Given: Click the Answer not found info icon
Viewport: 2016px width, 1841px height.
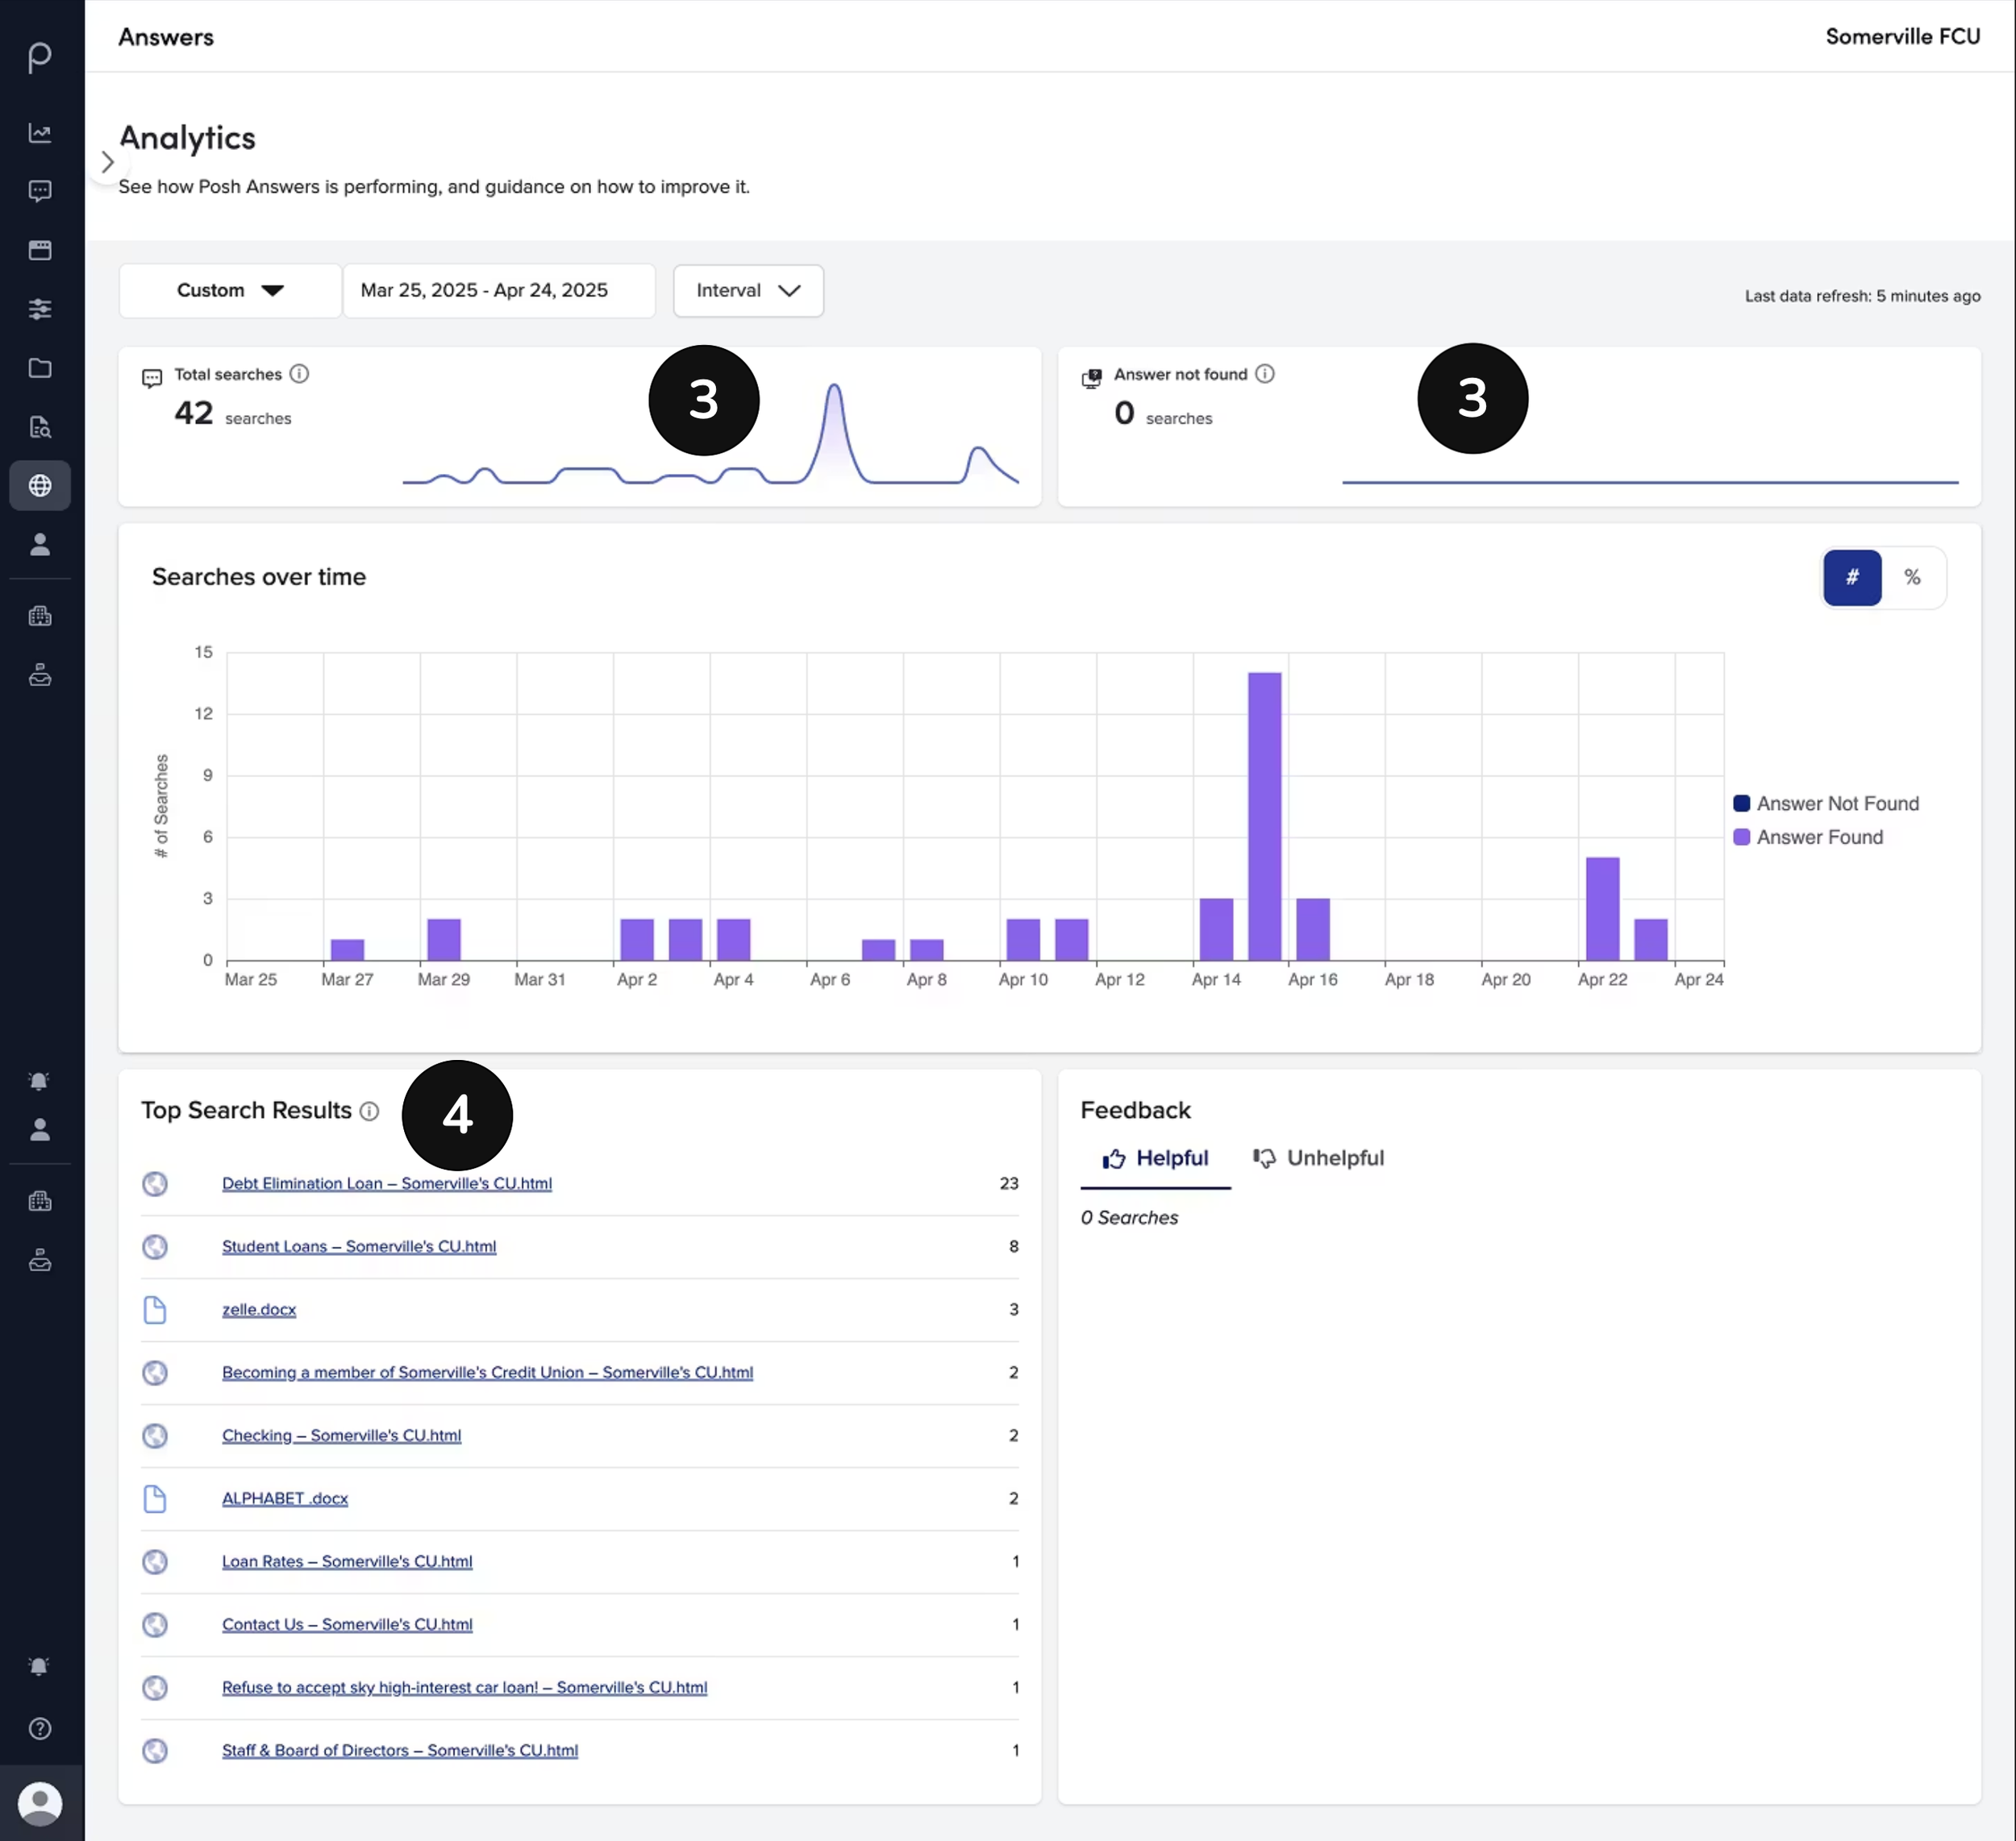Looking at the screenshot, I should click(x=1265, y=374).
